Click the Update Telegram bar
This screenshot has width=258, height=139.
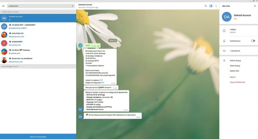tap(38, 136)
